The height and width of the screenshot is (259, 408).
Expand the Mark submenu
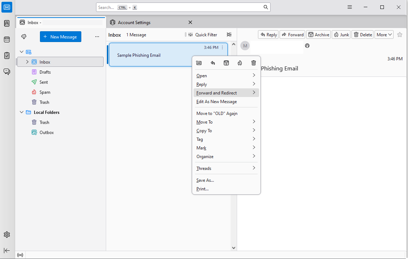(x=226, y=148)
